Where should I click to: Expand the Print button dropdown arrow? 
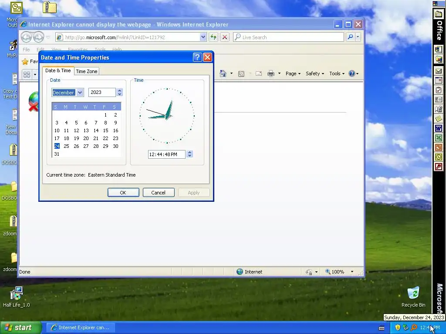[x=279, y=73]
